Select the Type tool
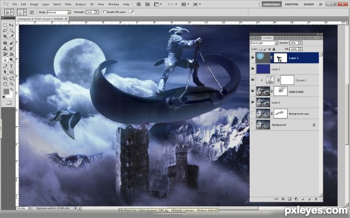Image resolution: width=350 pixels, height=218 pixels. (x=12, y=66)
